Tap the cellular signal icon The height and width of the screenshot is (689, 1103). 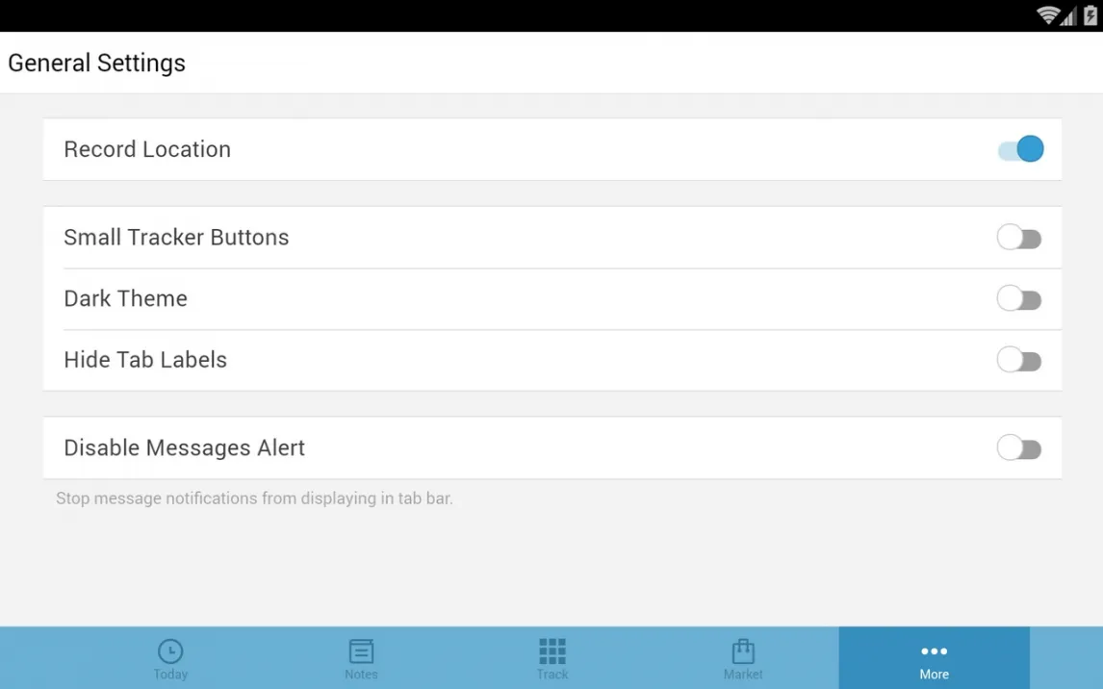pyautogui.click(x=1068, y=15)
